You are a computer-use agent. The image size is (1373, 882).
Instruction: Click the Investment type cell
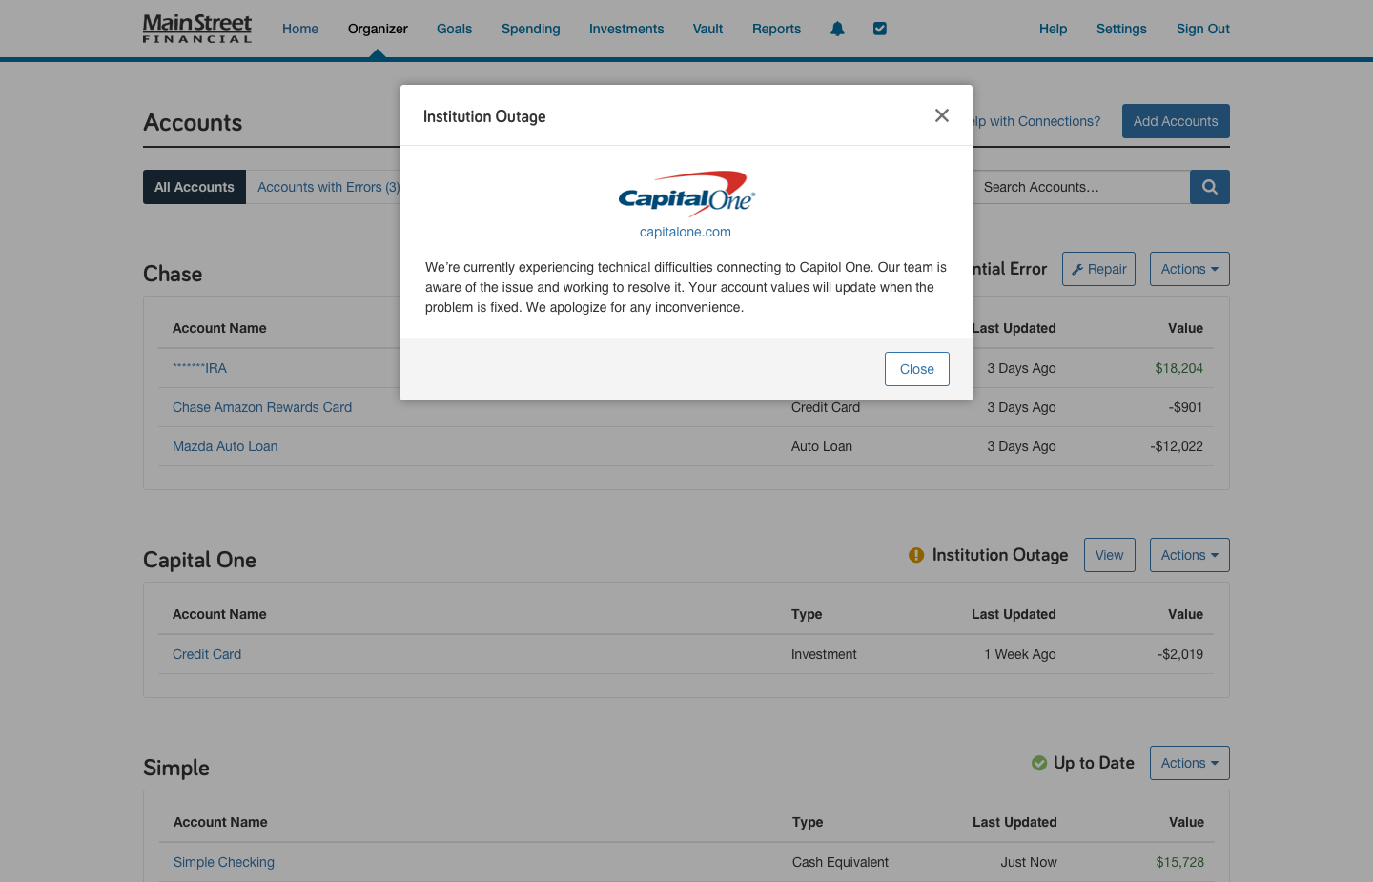[824, 654]
